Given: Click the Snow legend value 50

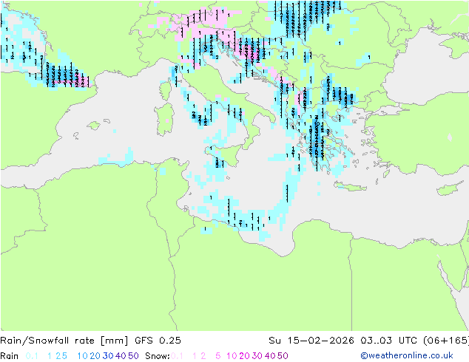Looking at the screenshot, I should click(x=283, y=356).
